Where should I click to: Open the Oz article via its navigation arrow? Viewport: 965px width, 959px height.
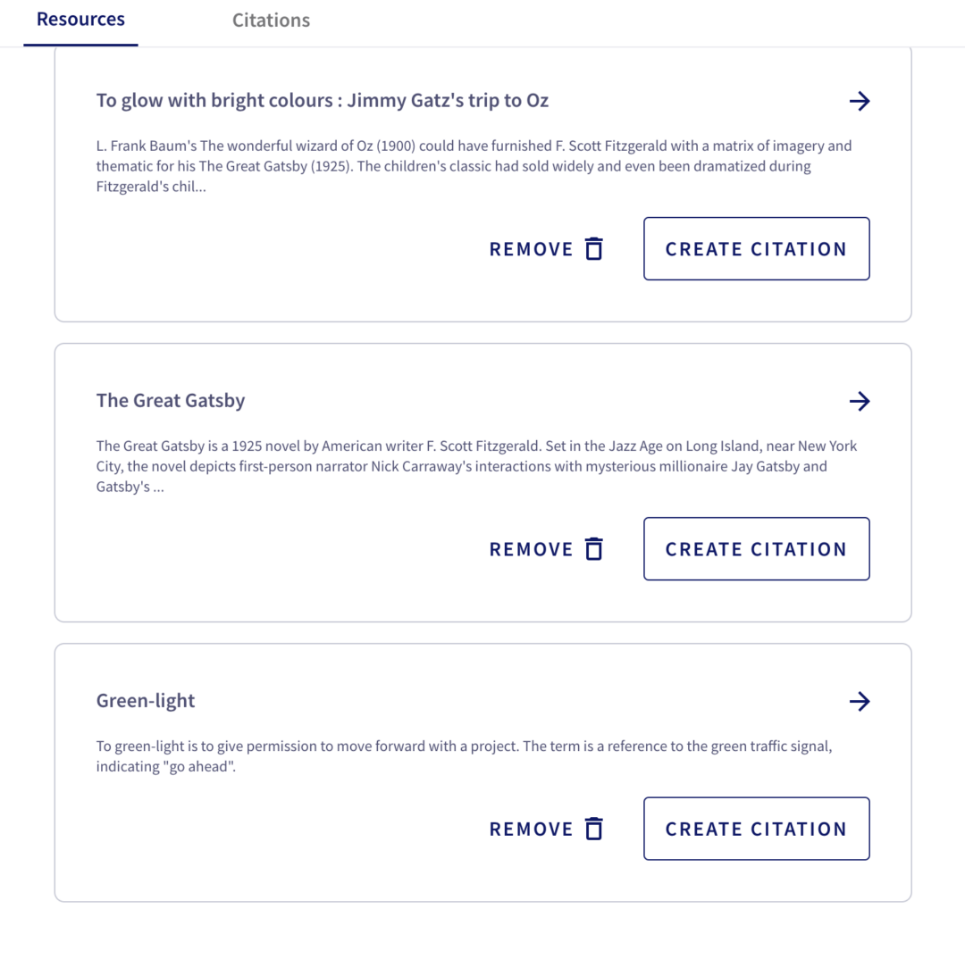click(x=859, y=101)
